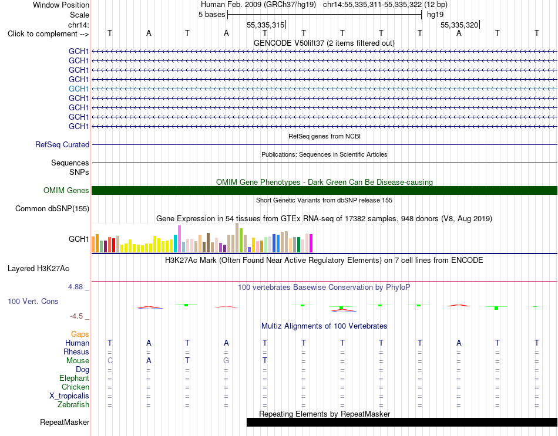Screen dimensions: 558x436
Task: Click the OMIM Genes track label
Action: (x=66, y=190)
